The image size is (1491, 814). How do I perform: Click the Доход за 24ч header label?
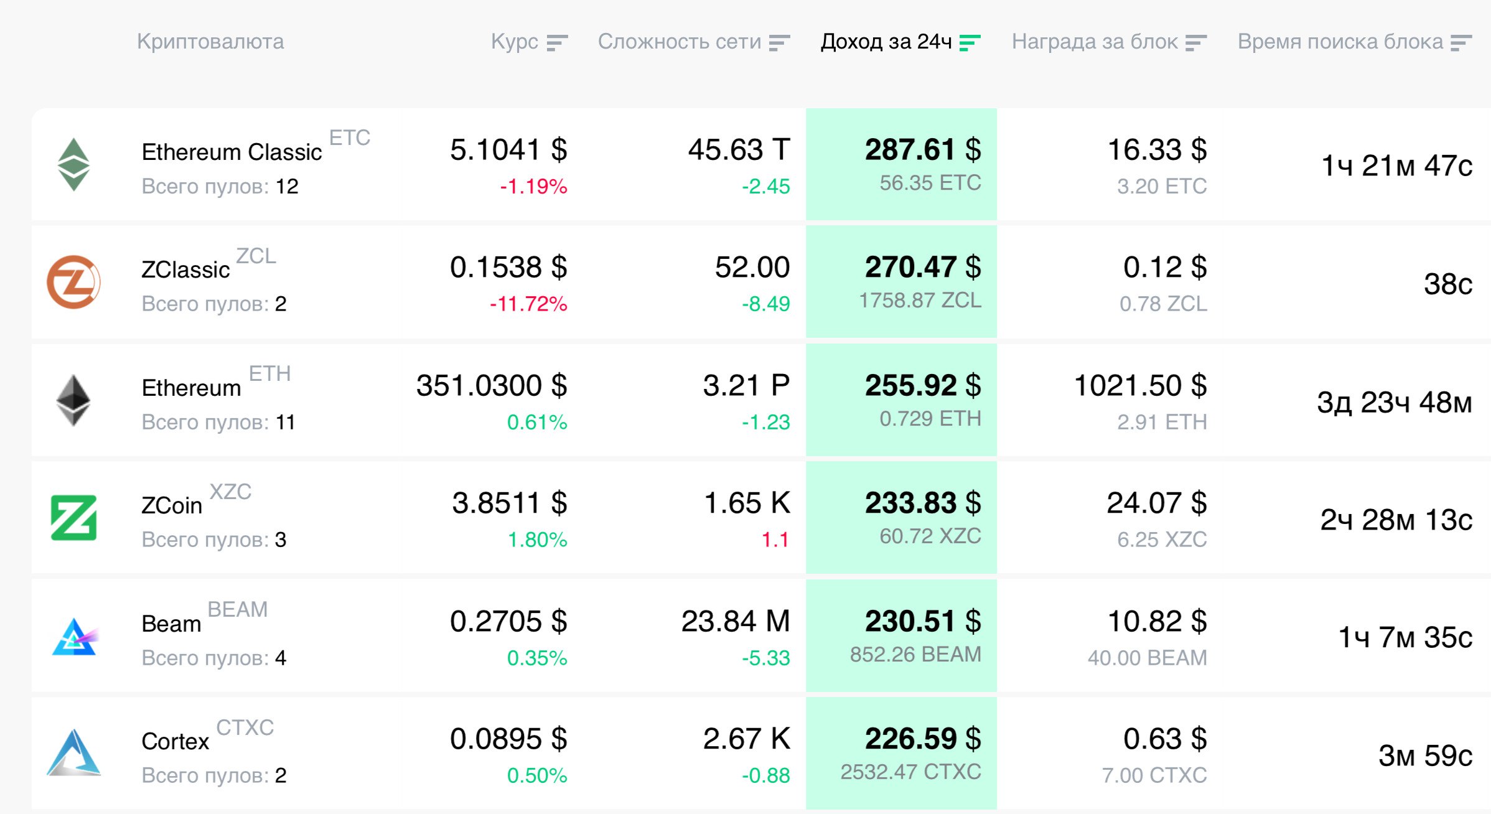click(x=886, y=42)
